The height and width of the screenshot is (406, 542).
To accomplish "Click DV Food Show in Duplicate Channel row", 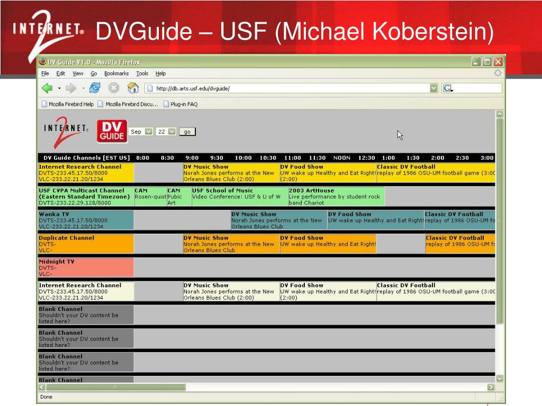I will point(328,244).
